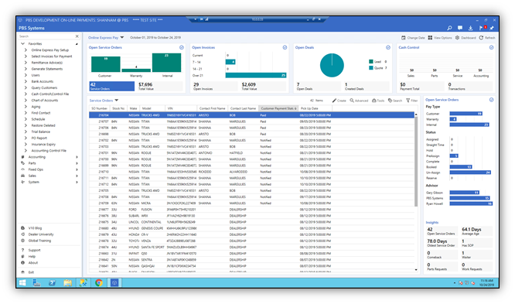The width and height of the screenshot is (515, 304).
Task: Open File Explorer from the taskbar
Action: [x=67, y=282]
